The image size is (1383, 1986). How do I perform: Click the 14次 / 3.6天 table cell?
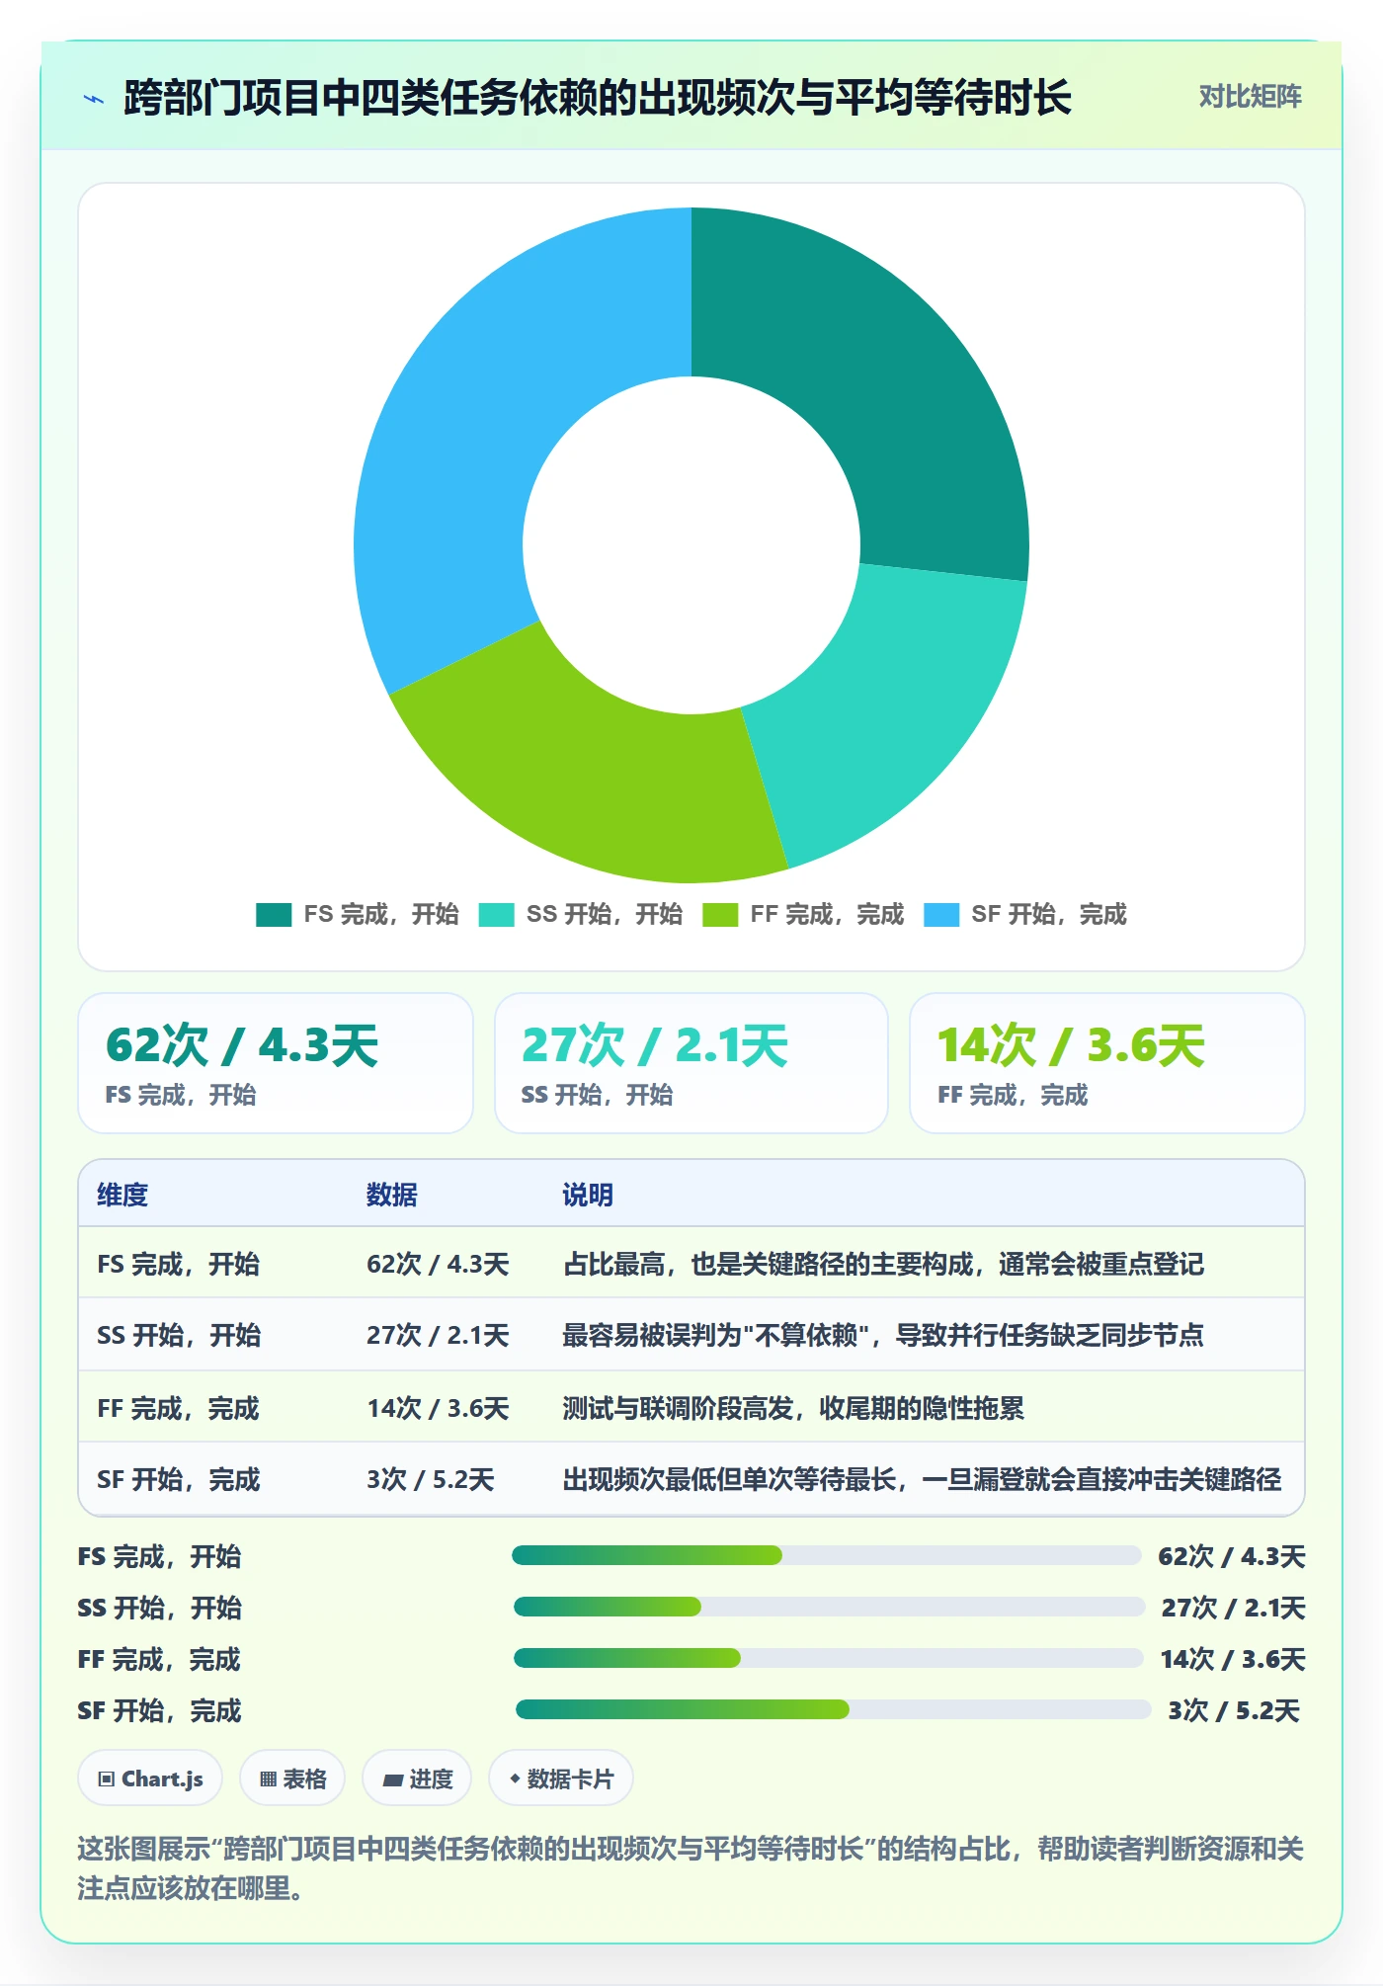click(438, 1408)
